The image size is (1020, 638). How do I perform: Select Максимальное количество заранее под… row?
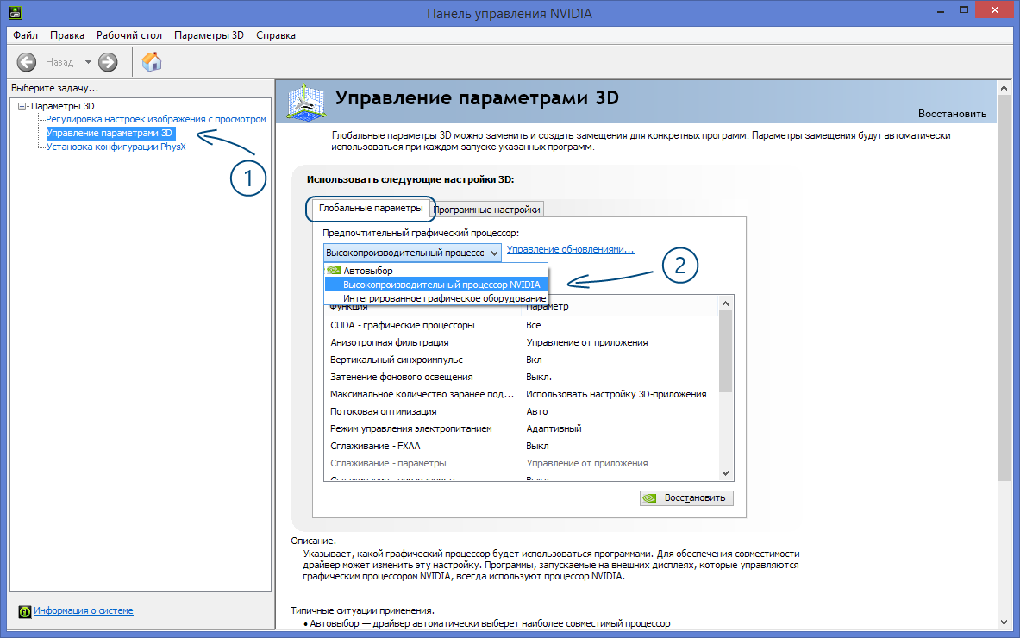(522, 394)
